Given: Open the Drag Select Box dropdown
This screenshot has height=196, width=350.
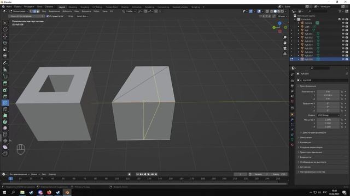Looking at the screenshot, I should point(82,16).
